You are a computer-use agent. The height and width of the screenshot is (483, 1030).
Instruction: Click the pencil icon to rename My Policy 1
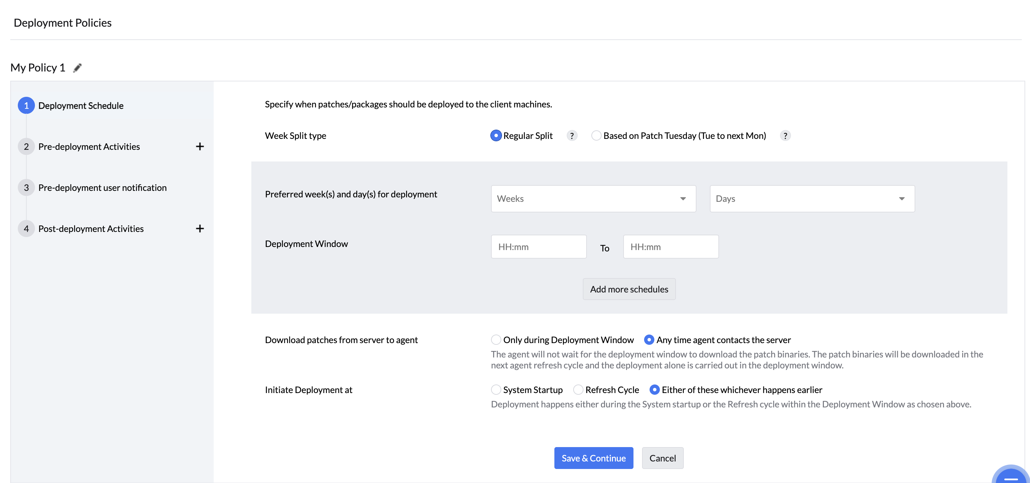pos(77,68)
